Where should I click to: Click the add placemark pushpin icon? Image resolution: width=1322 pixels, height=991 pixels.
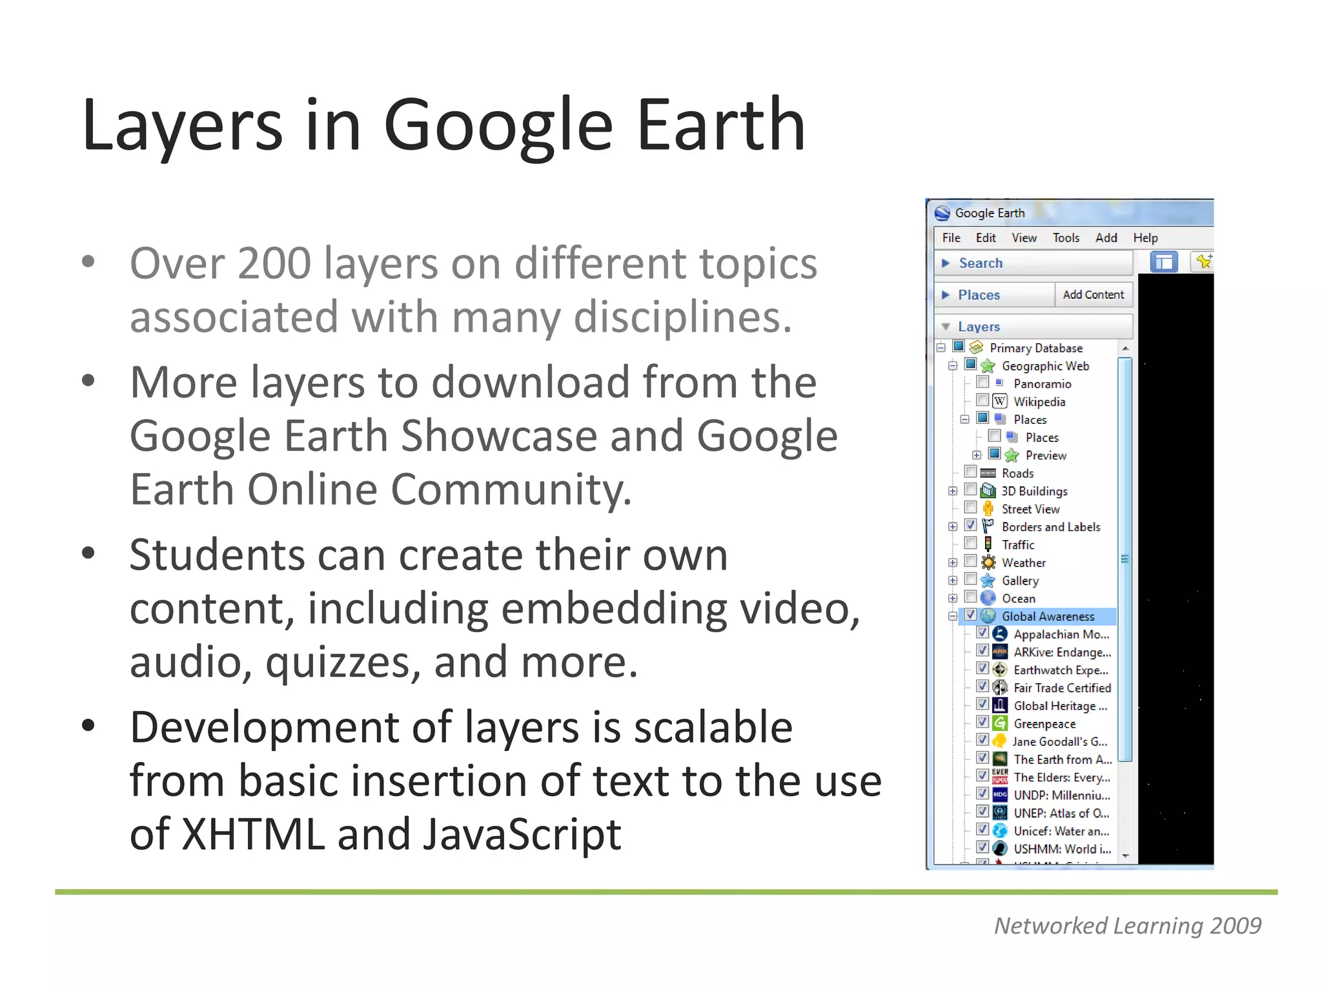pyautogui.click(x=1203, y=262)
